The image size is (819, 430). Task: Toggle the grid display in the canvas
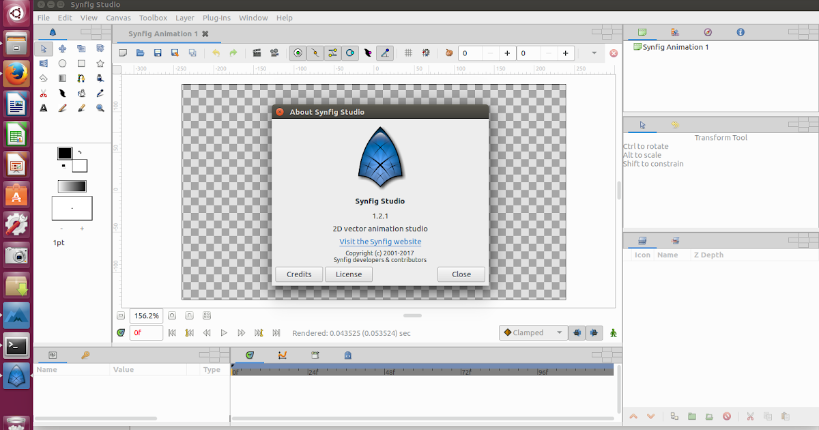[x=409, y=53]
